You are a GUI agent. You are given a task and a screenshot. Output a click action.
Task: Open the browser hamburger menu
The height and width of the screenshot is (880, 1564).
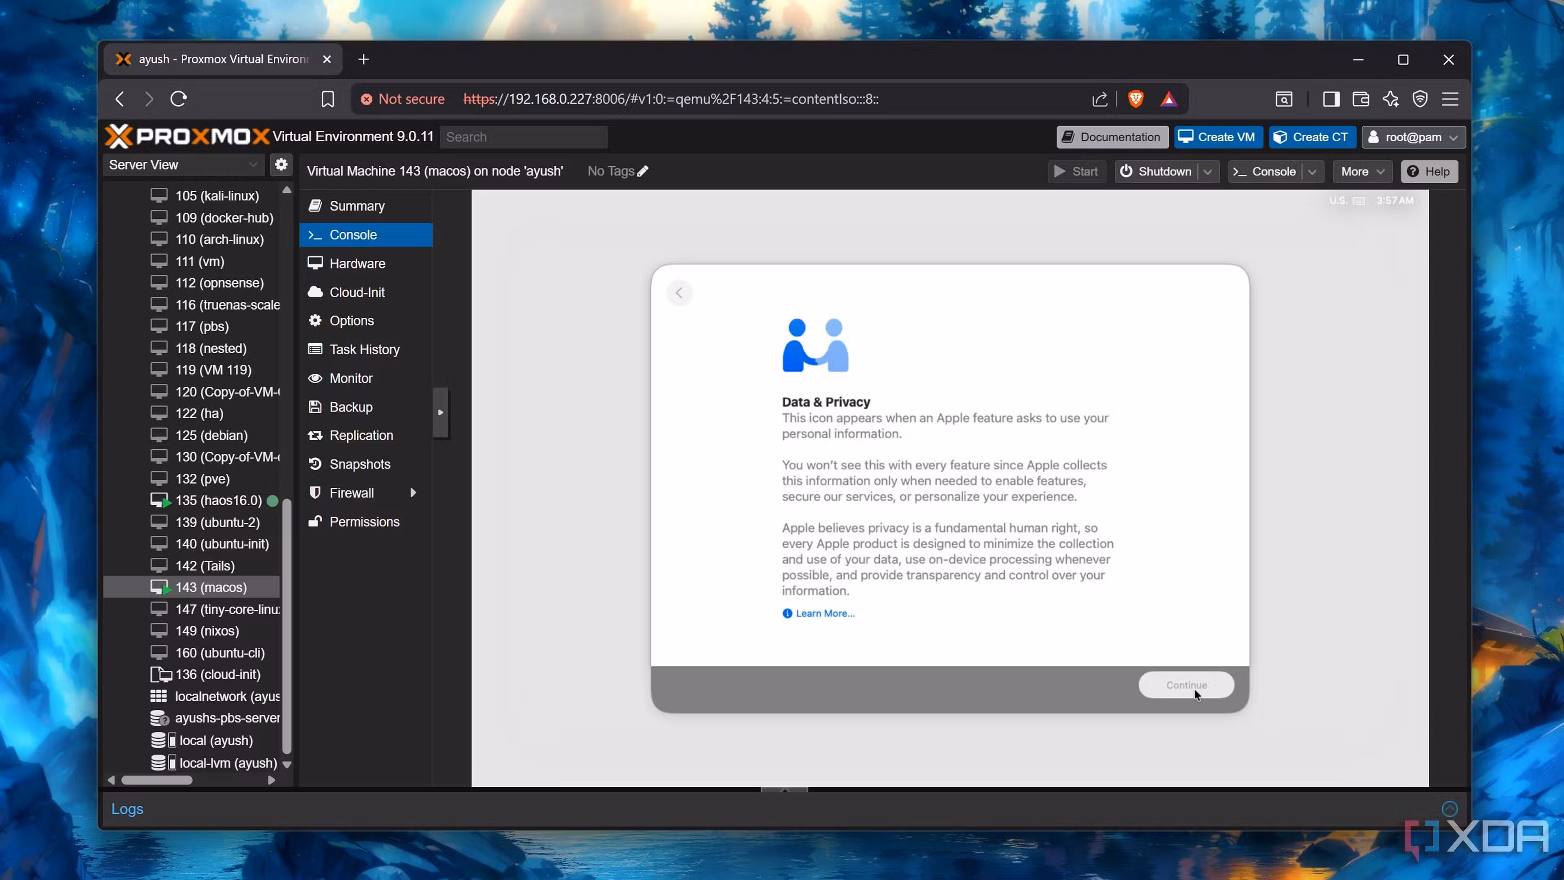click(x=1450, y=99)
